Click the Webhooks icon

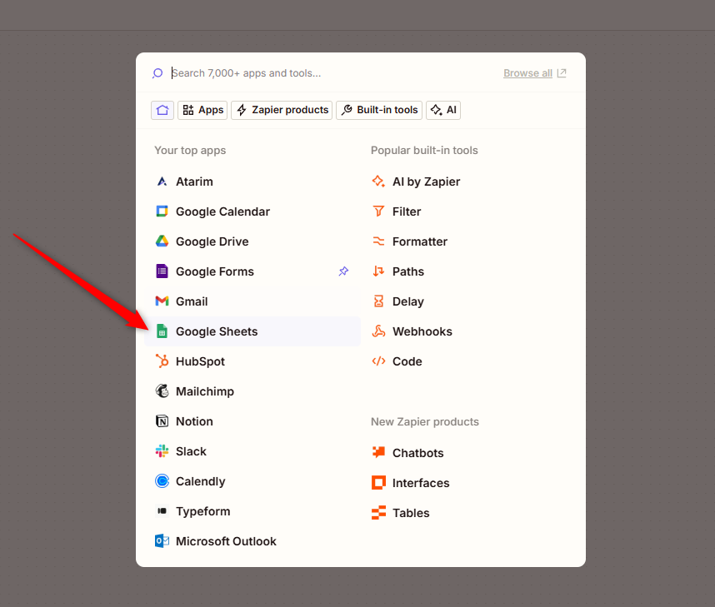tap(378, 331)
